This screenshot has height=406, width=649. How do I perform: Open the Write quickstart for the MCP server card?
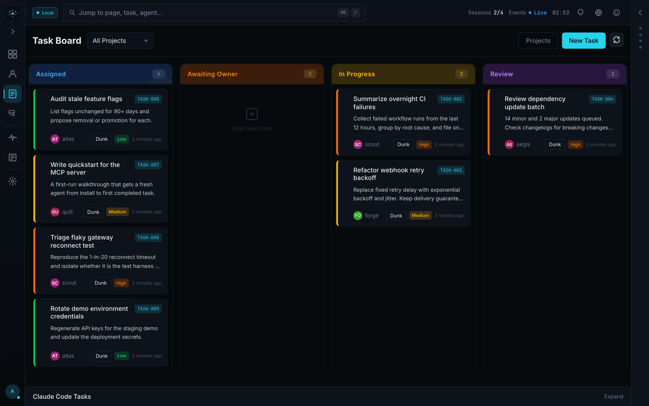click(101, 189)
